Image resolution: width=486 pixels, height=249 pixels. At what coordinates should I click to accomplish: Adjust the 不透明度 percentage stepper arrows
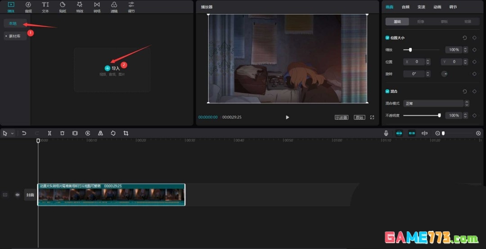466,116
